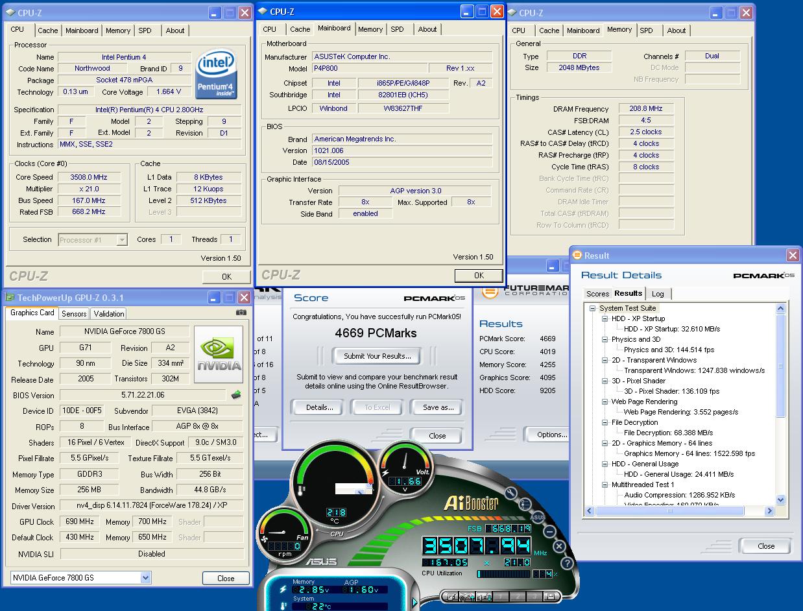Switch to Sensors tab in GPU-Z
This screenshot has height=611, width=803.
pyautogui.click(x=74, y=313)
